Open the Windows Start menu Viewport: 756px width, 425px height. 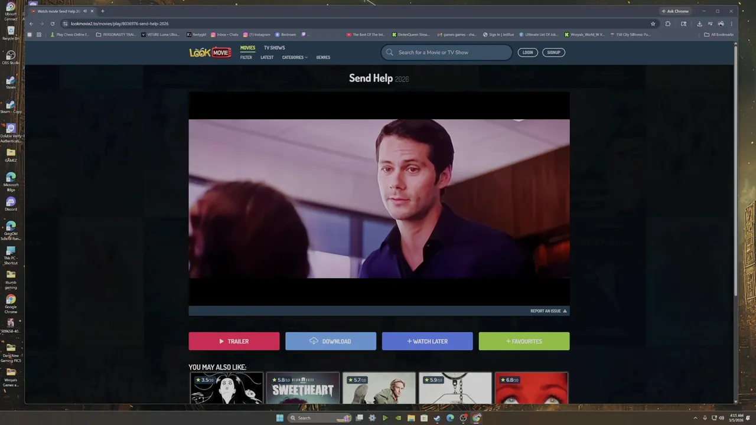pyautogui.click(x=279, y=418)
